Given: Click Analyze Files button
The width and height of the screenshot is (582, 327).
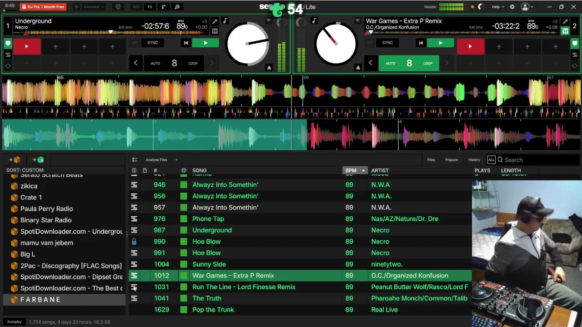Looking at the screenshot, I should [156, 160].
